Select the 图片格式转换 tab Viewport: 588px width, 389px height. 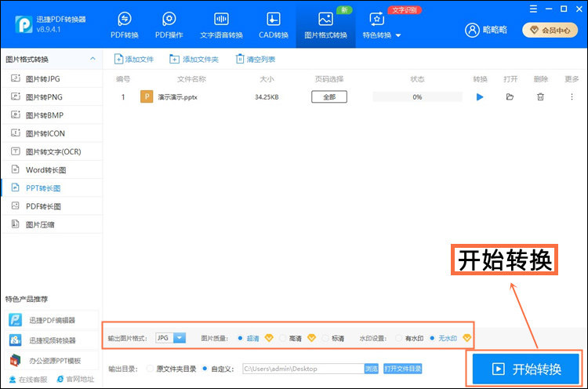[325, 25]
